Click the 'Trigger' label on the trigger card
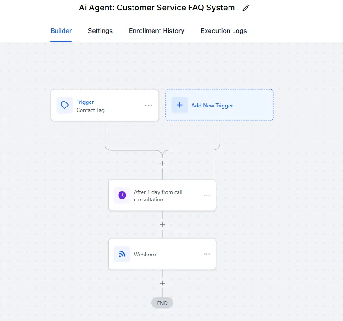The width and height of the screenshot is (343, 321). [85, 102]
